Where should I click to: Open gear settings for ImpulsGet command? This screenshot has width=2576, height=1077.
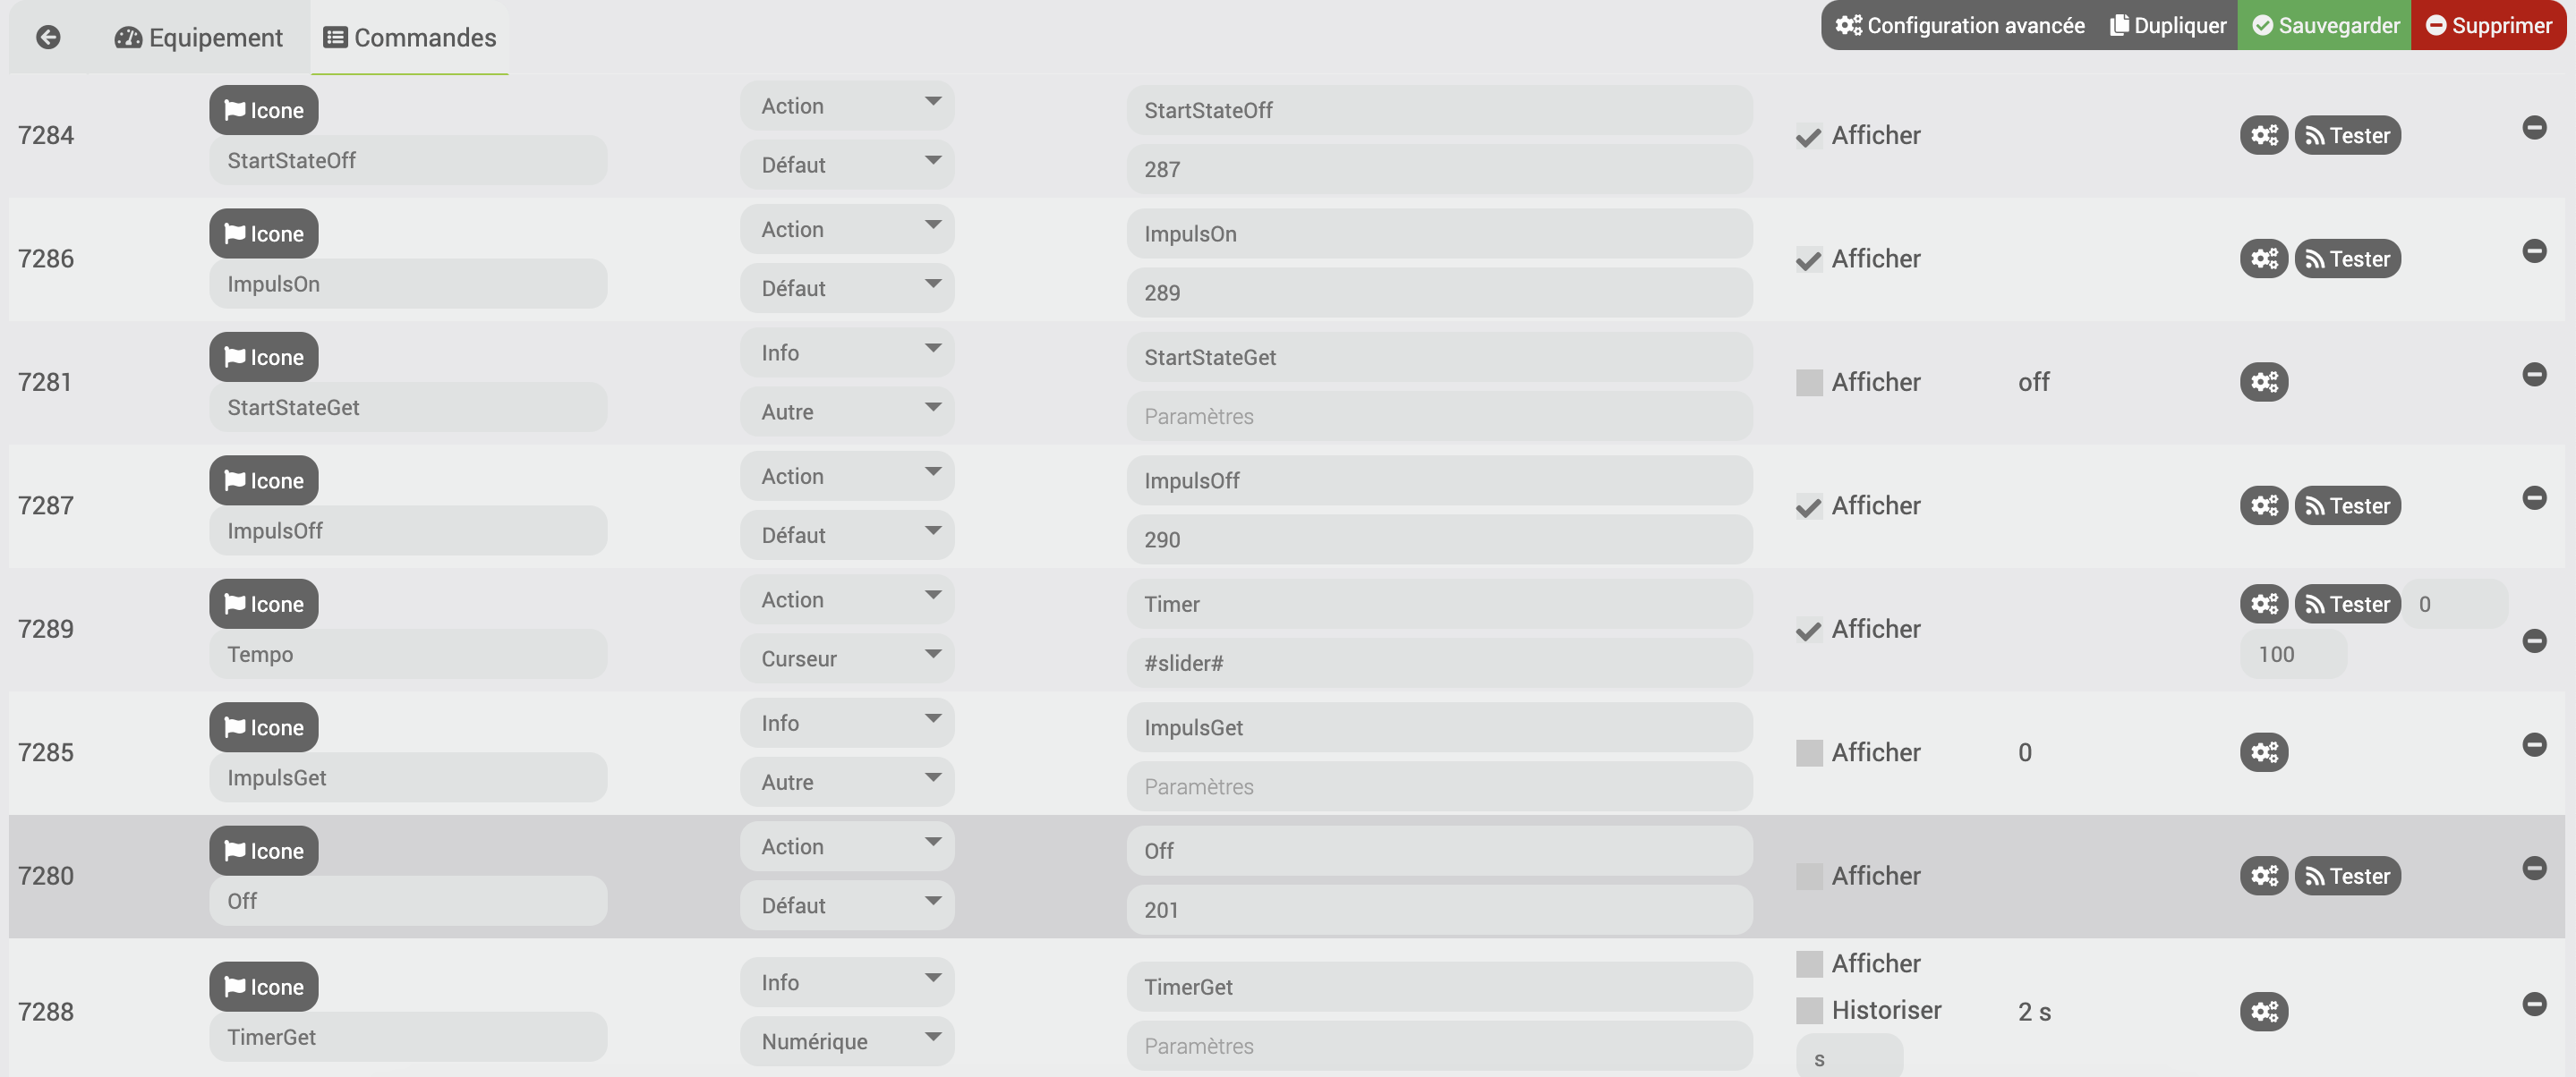coord(2263,752)
